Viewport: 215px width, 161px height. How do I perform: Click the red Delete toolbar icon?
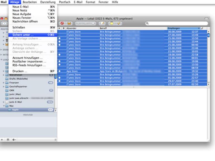tap(62, 23)
